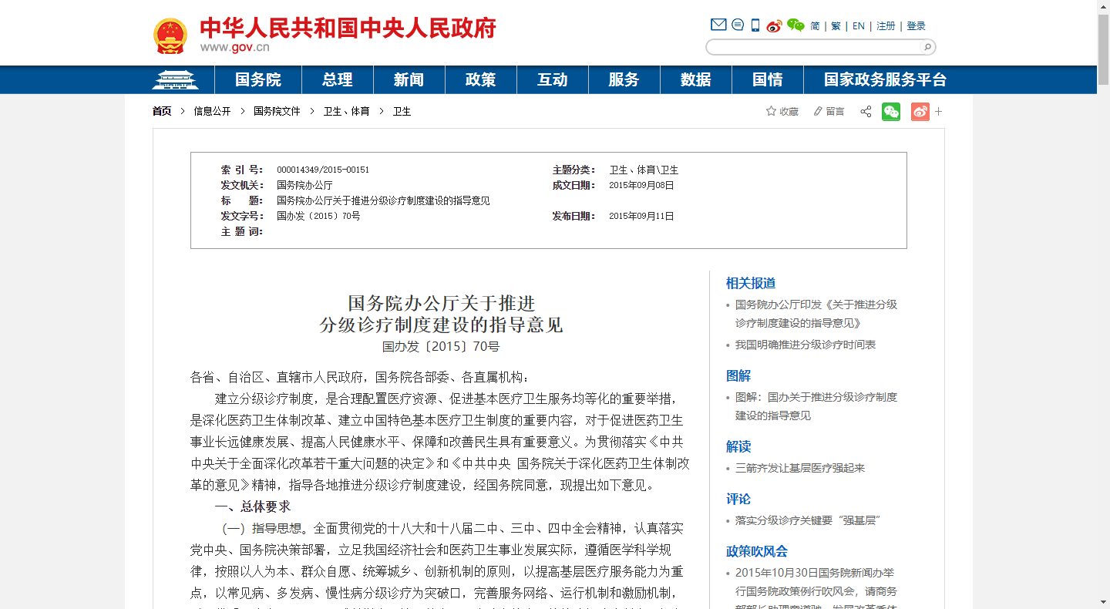Open the mobile phone icon link
Image resolution: width=1110 pixels, height=609 pixels.
(755, 25)
